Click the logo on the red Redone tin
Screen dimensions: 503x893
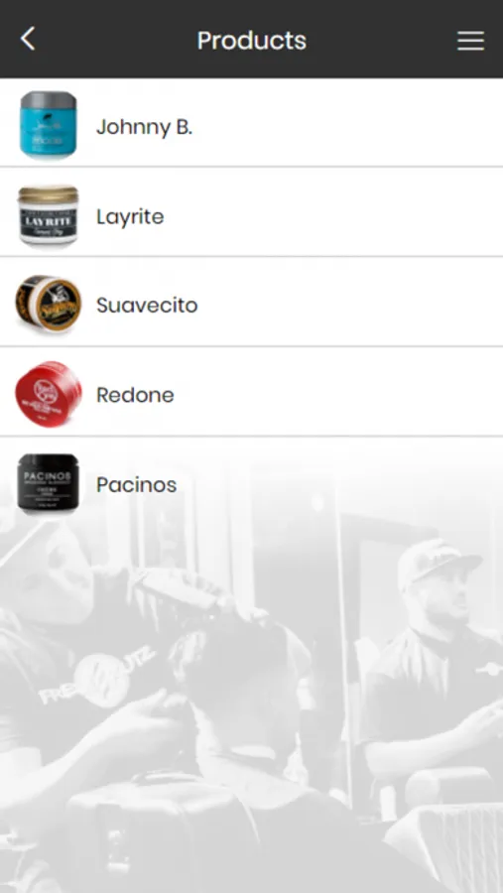(x=42, y=387)
